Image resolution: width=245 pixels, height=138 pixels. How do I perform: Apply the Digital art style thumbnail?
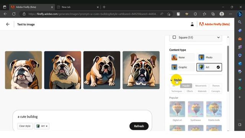click(x=177, y=109)
